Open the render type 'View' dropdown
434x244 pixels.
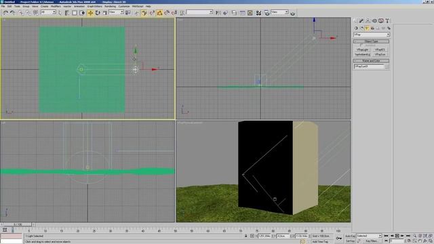pyautogui.click(x=279, y=12)
